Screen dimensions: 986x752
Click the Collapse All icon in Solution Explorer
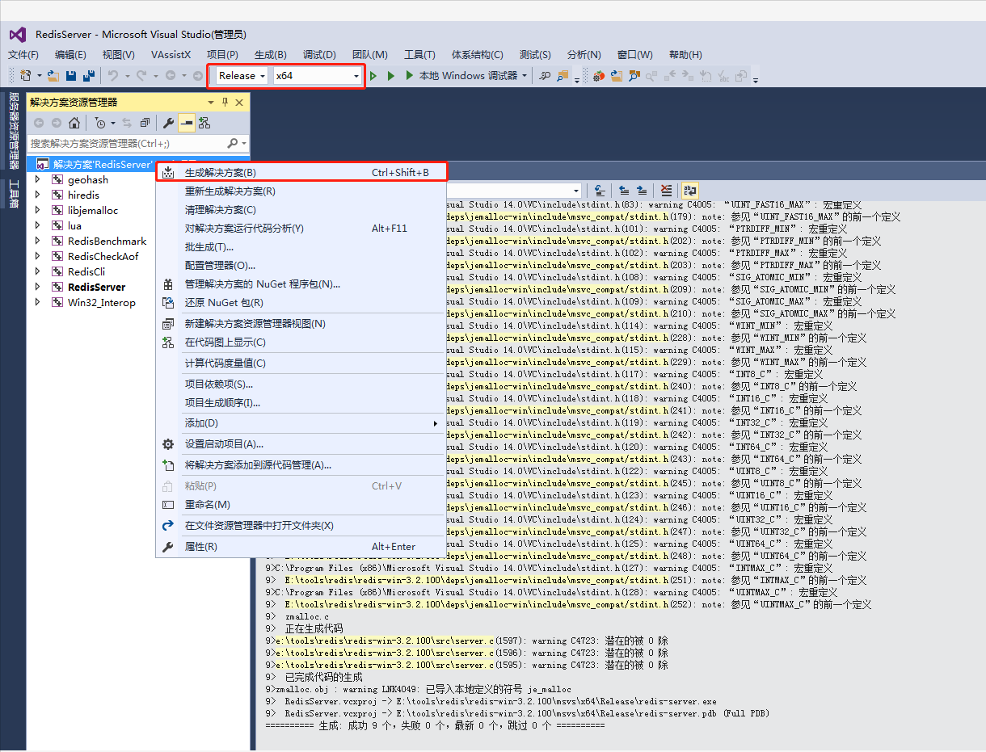[x=144, y=122]
